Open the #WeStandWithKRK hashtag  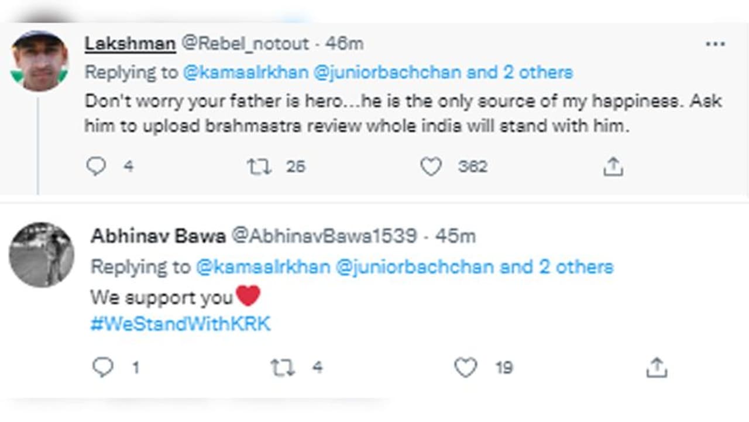(180, 324)
